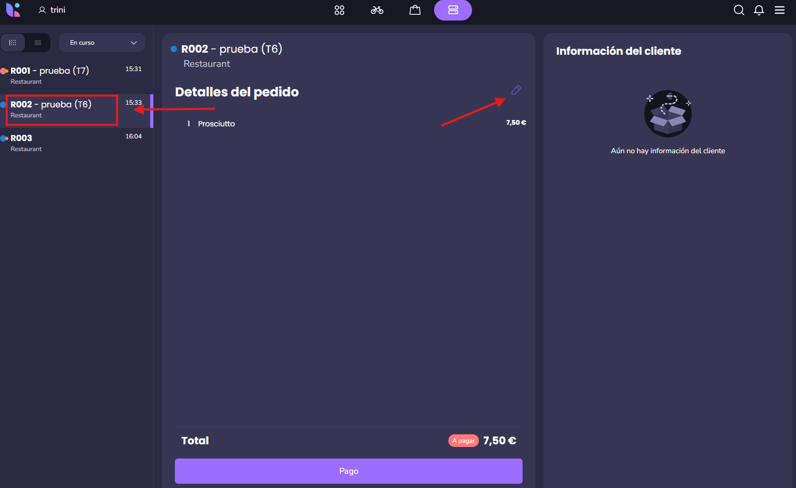Select the highlighted restaurant tables tab
The width and height of the screenshot is (796, 488).
click(453, 10)
